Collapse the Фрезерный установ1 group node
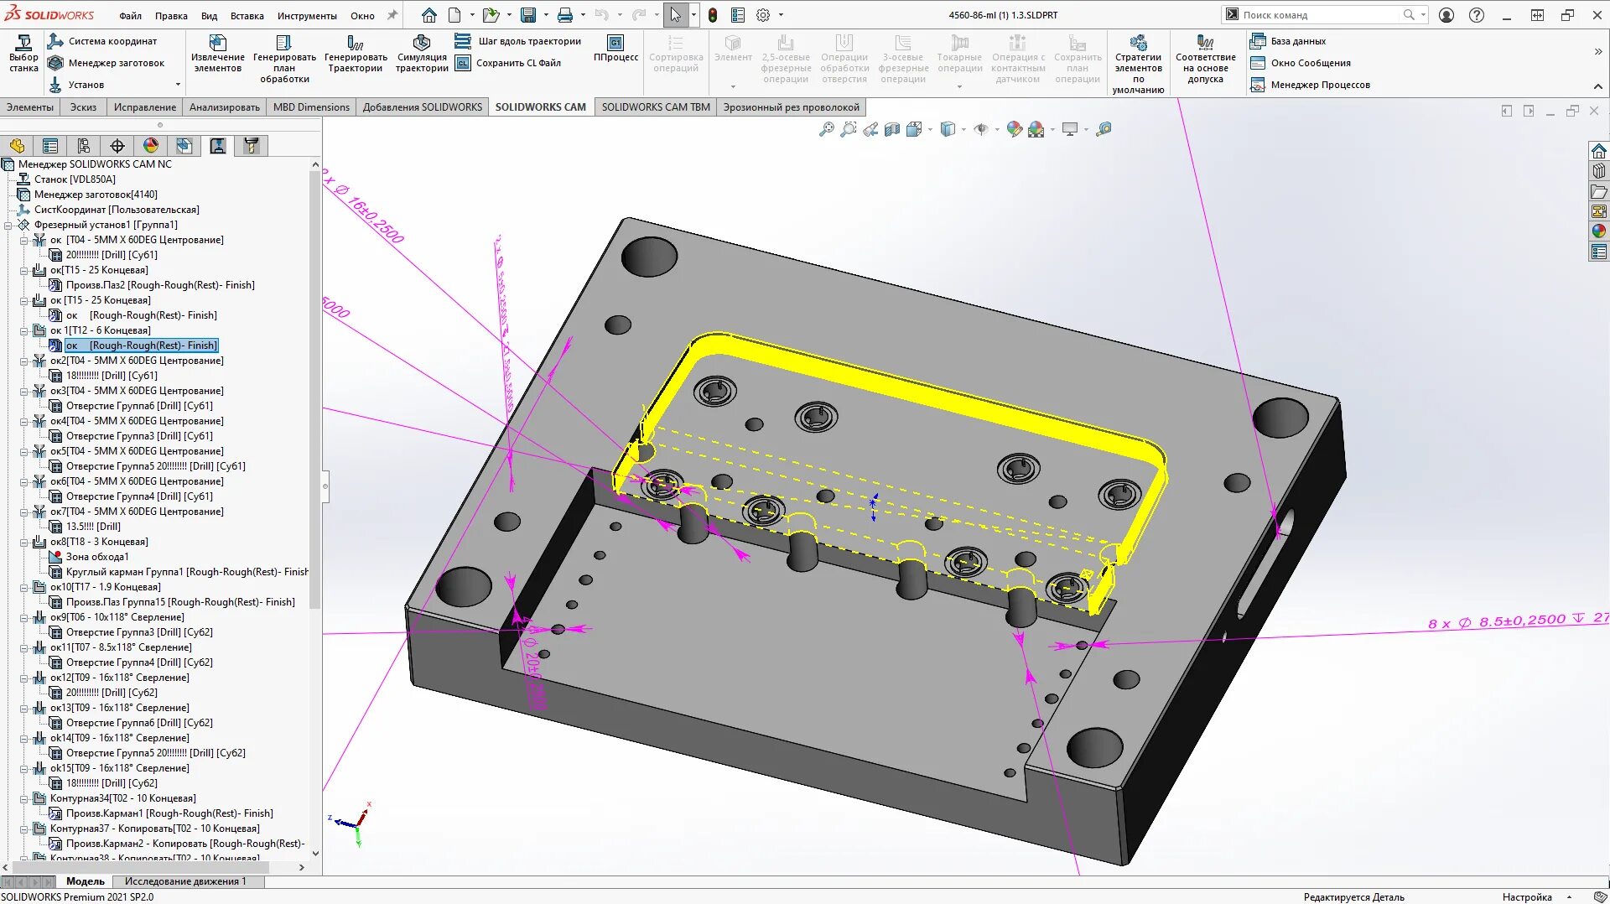This screenshot has height=904, width=1610. point(7,225)
